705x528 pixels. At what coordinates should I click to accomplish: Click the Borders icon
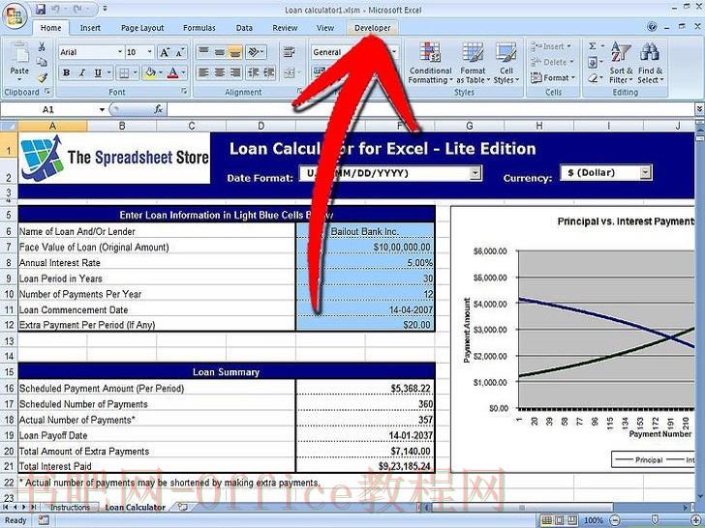[124, 73]
